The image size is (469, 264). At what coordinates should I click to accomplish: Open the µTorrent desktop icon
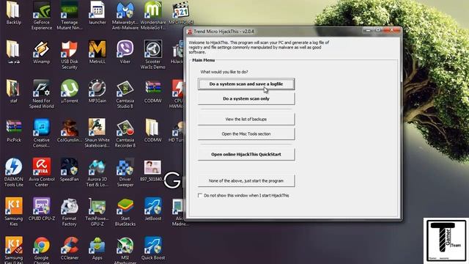click(70, 91)
